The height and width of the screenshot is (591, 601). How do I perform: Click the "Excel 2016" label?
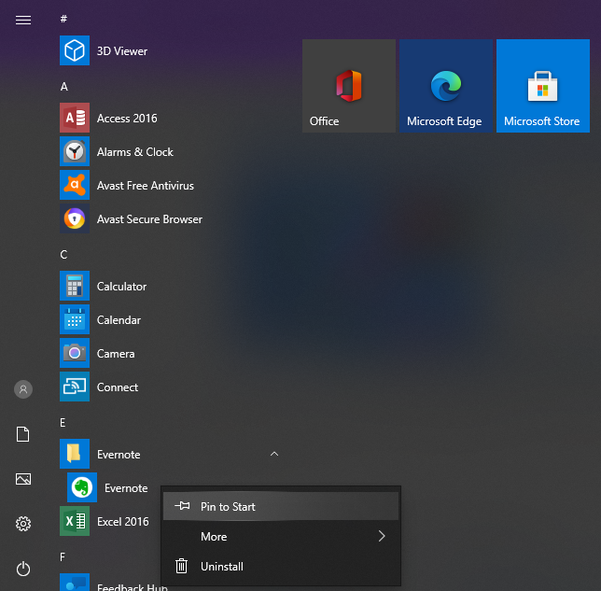[122, 522]
